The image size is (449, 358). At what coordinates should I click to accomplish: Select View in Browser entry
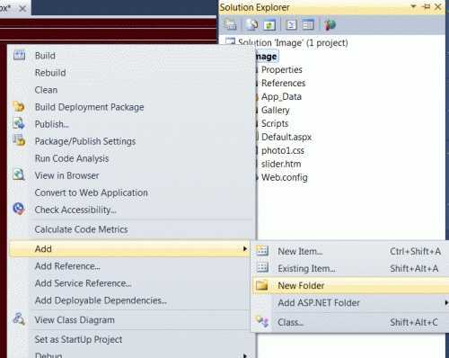click(66, 175)
